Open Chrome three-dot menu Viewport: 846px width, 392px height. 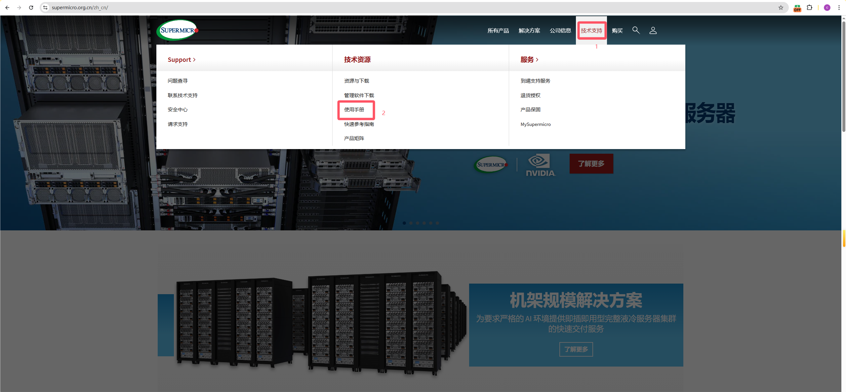(839, 8)
